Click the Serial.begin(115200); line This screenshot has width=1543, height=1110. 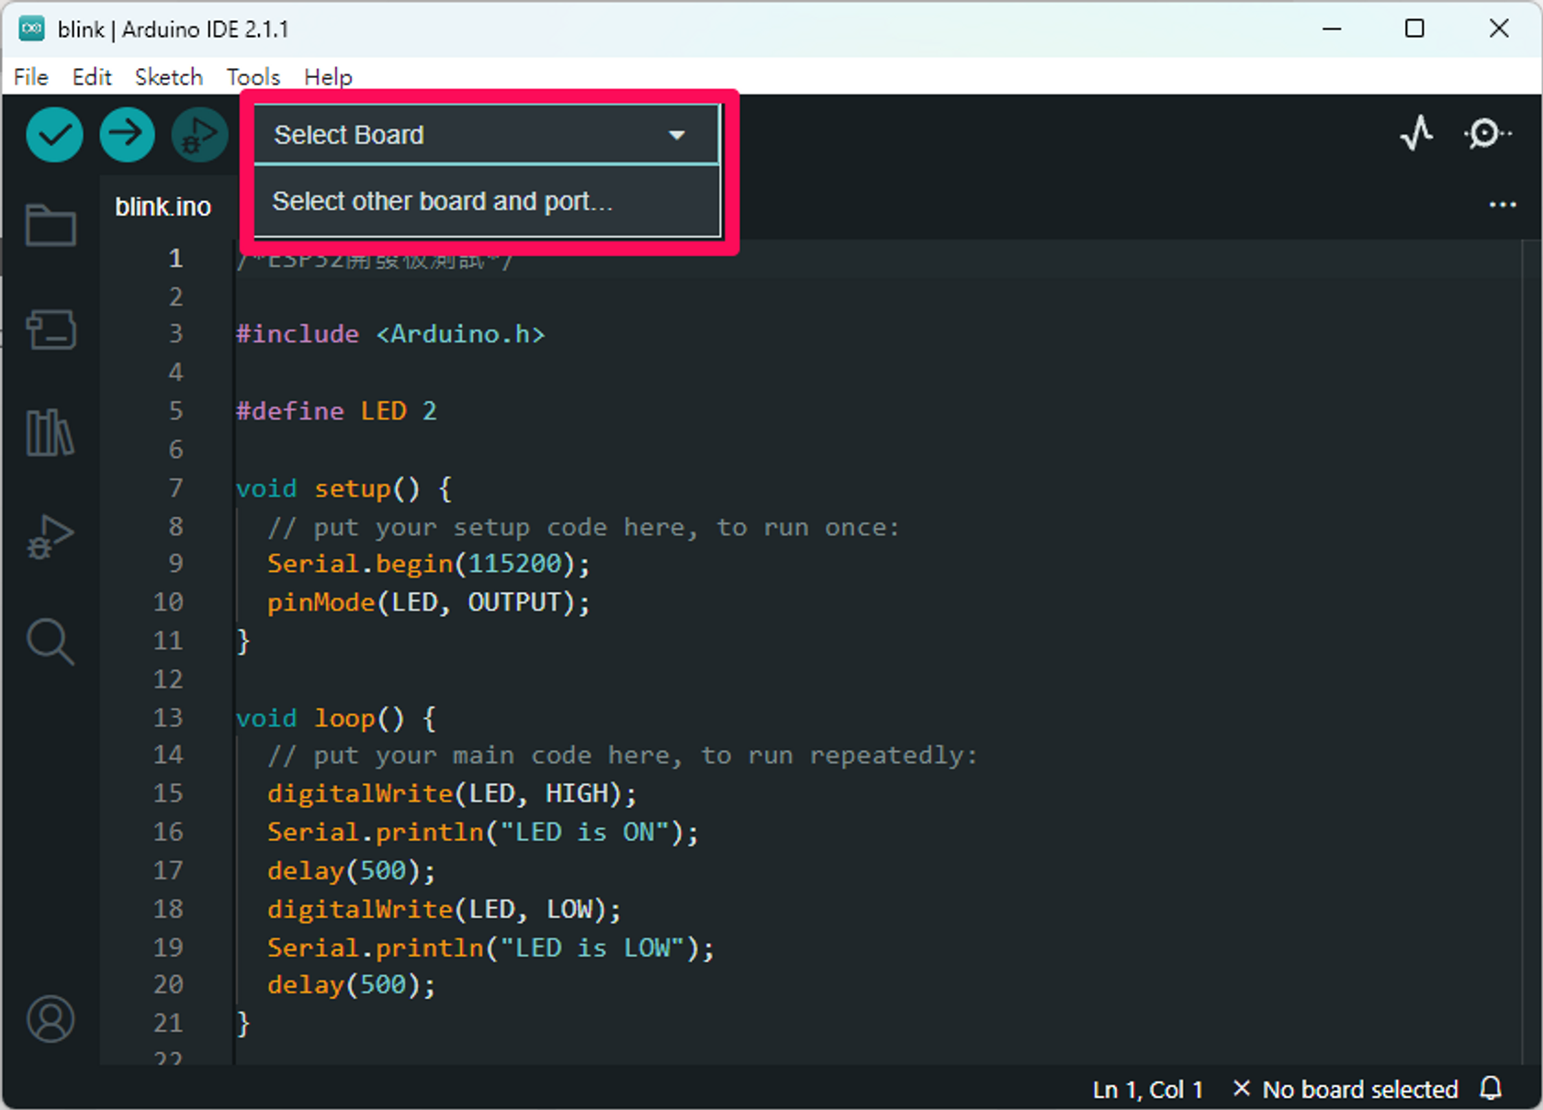[x=428, y=564]
